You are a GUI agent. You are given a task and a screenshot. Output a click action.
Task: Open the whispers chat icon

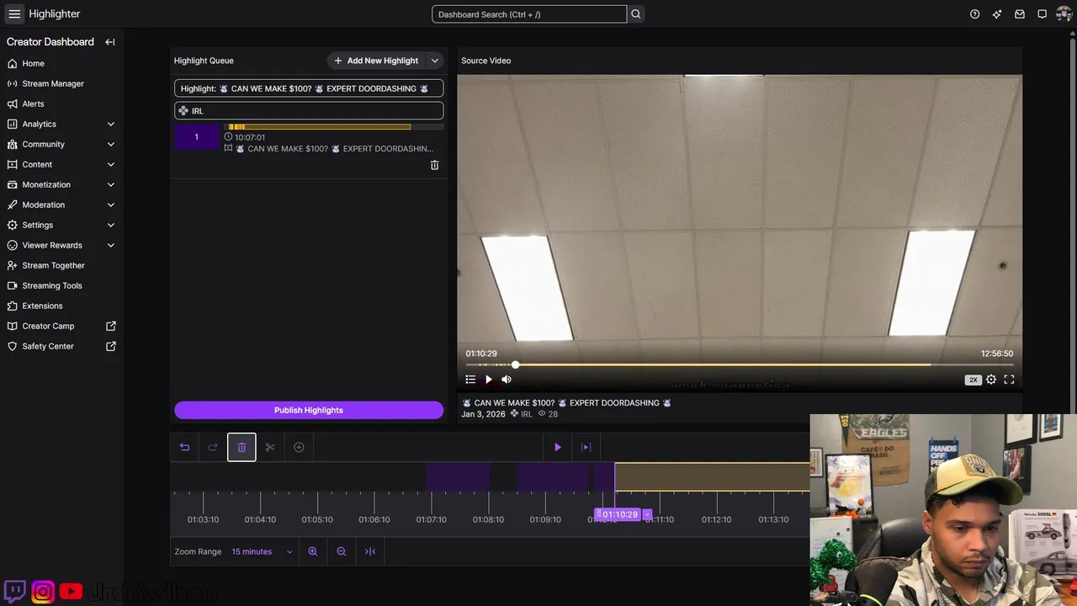[1042, 14]
